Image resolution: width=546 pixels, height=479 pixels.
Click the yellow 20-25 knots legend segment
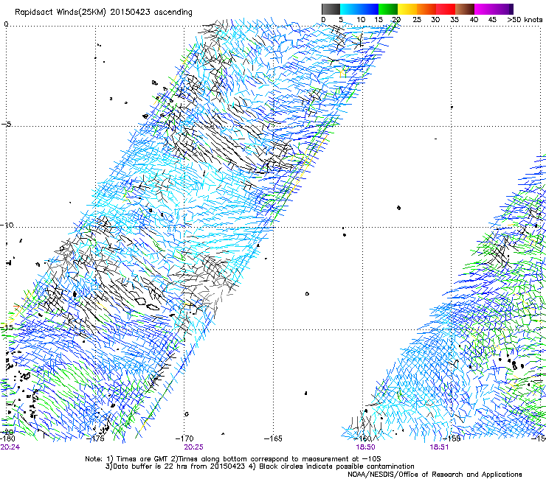[407, 9]
